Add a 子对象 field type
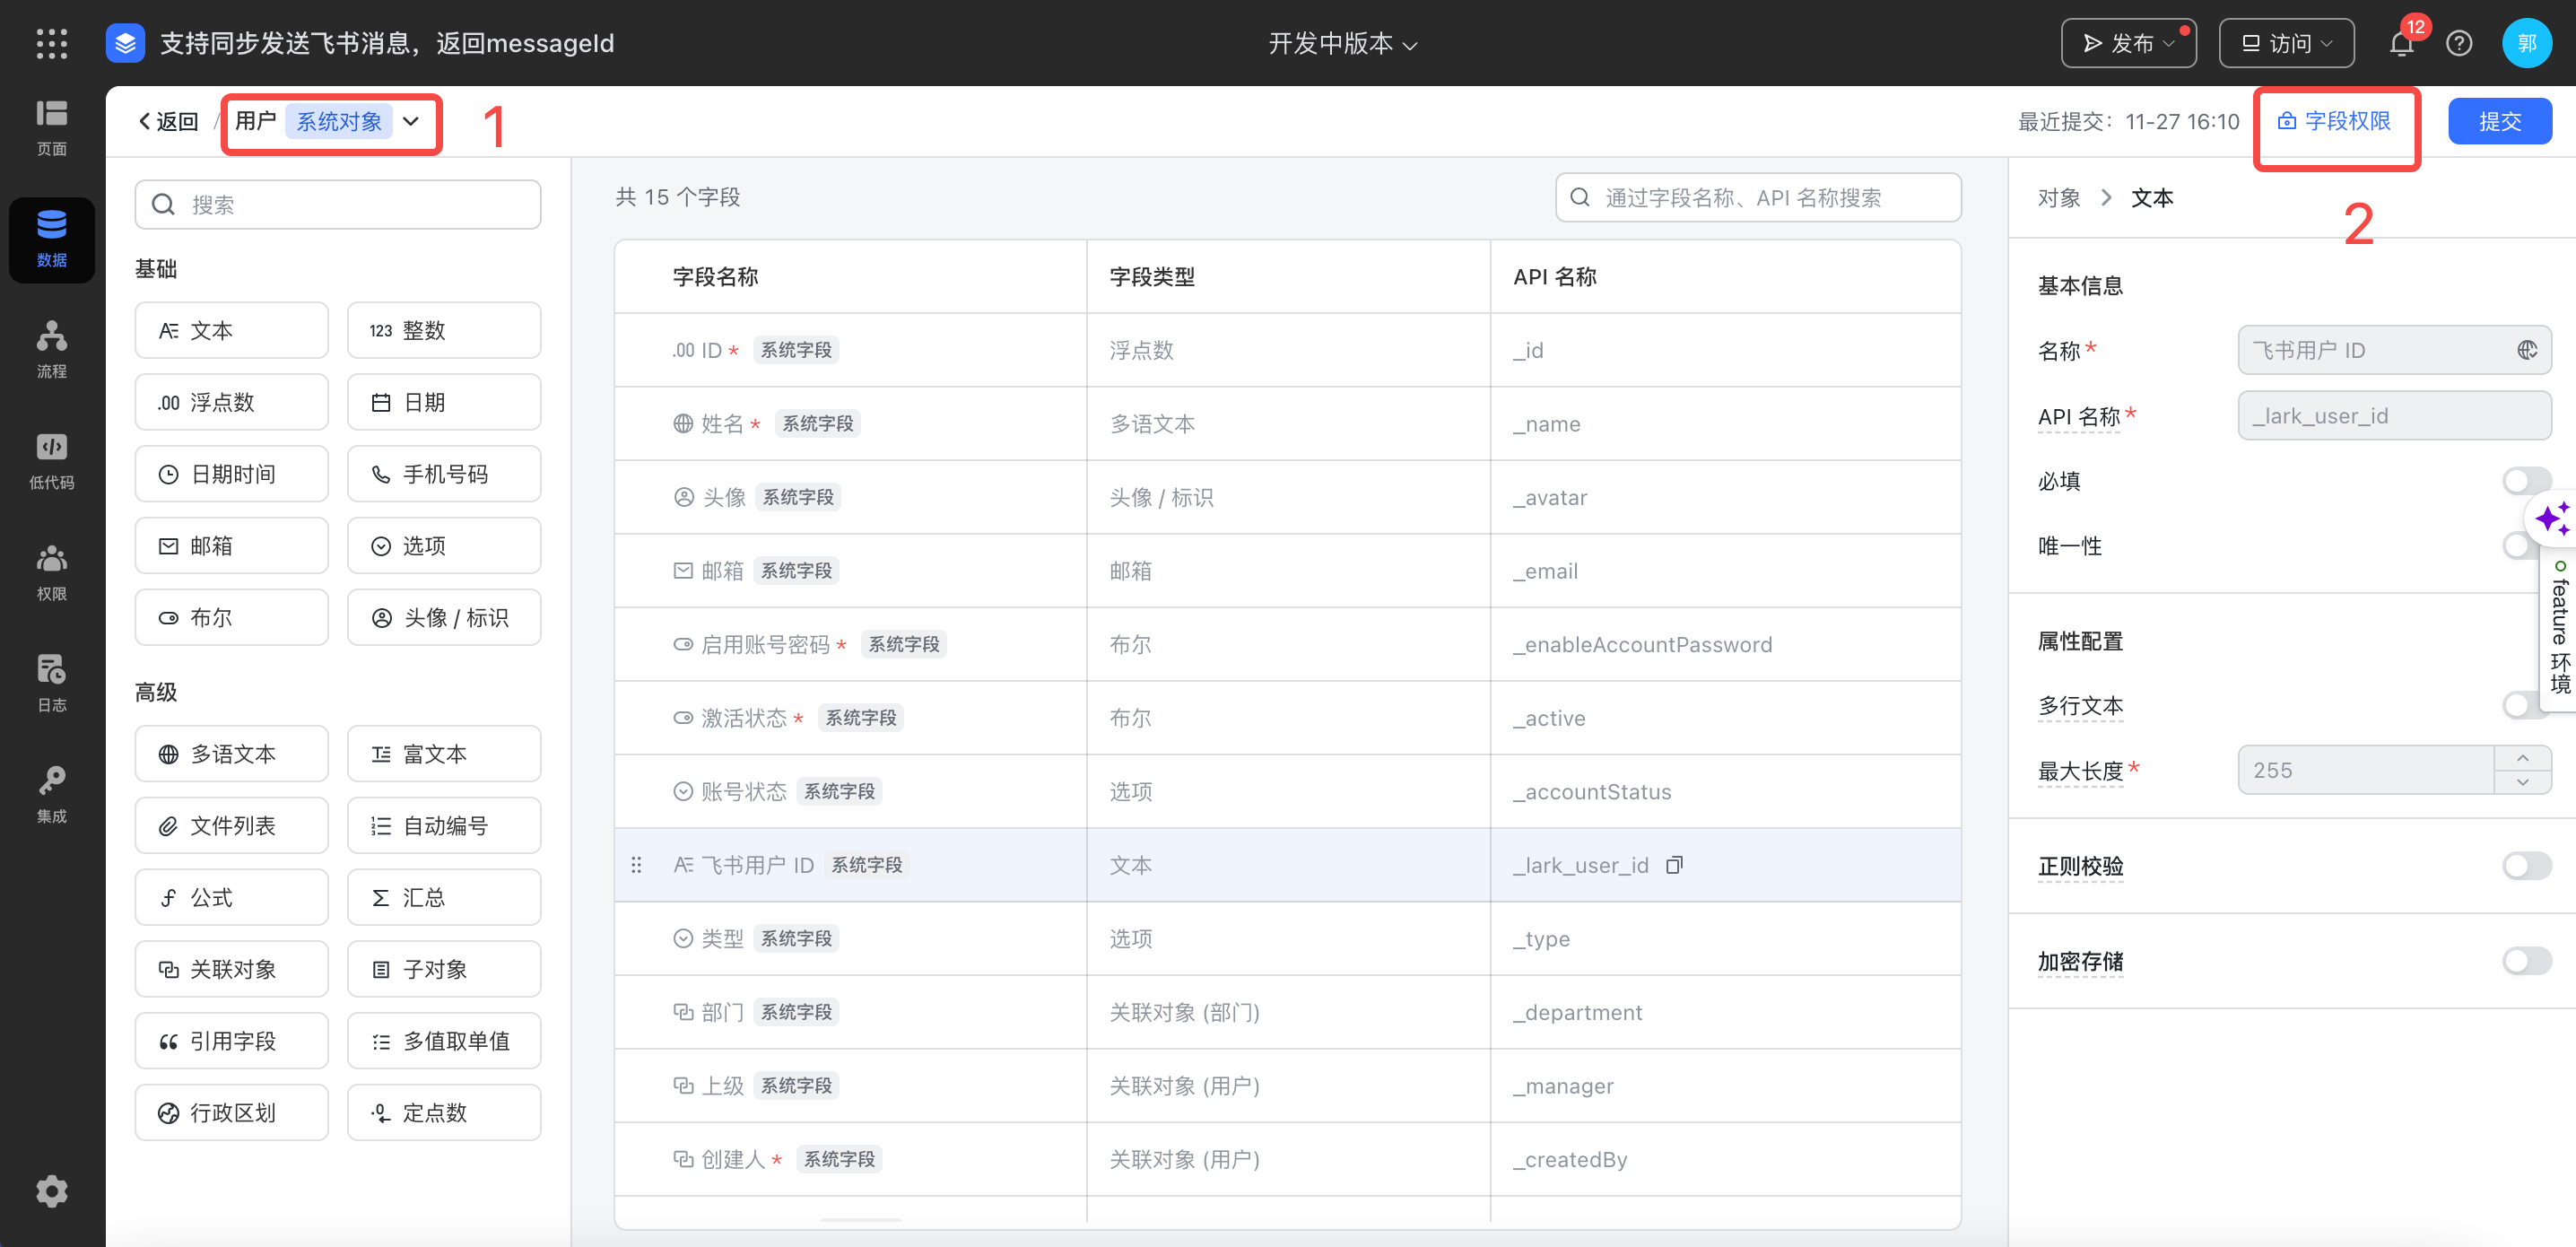 pos(444,969)
